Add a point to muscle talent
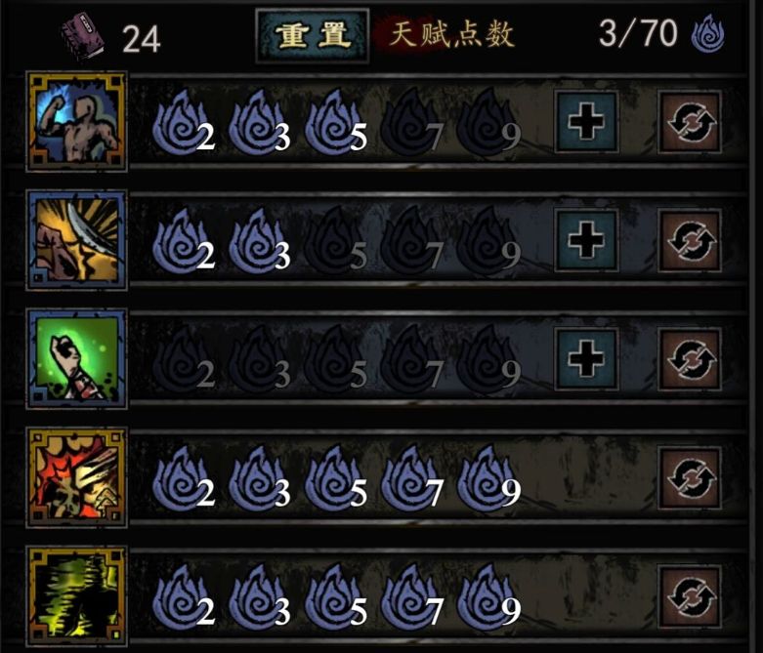The image size is (763, 653). 586,121
